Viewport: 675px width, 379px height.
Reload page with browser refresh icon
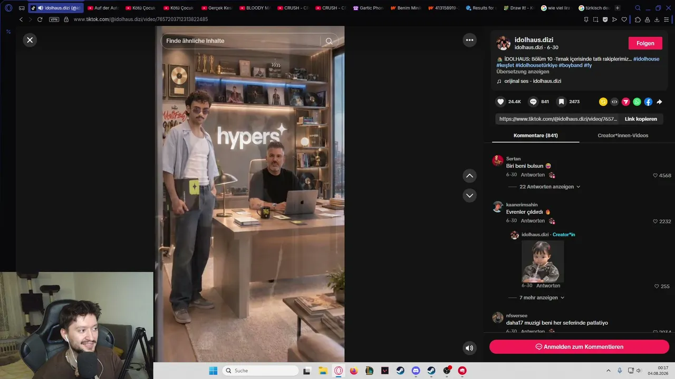pos(40,19)
